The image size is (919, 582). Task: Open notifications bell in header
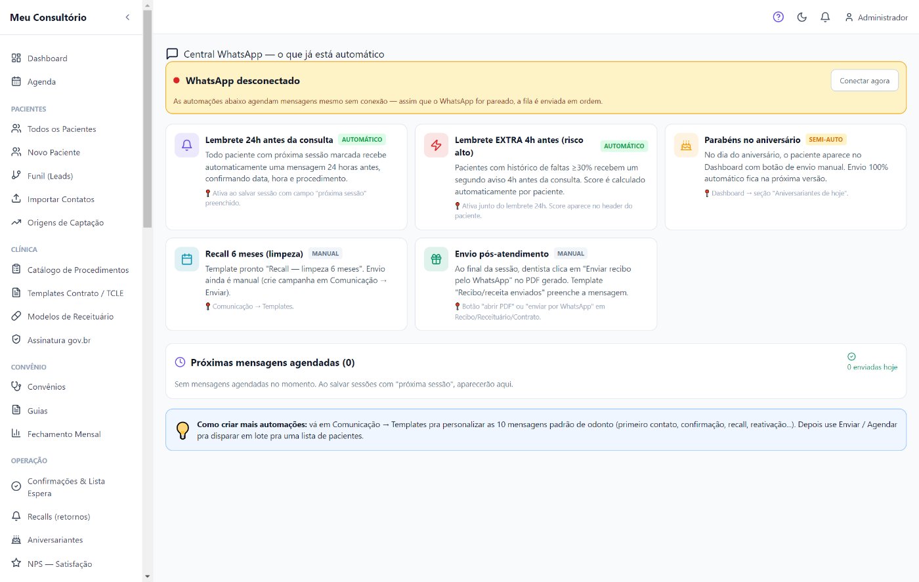825,17
